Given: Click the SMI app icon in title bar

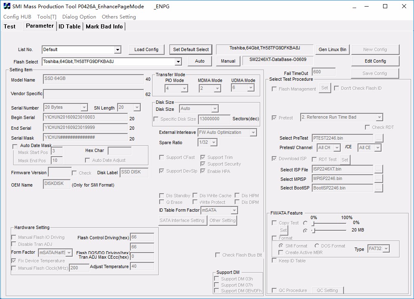Looking at the screenshot, I should click(7, 6).
